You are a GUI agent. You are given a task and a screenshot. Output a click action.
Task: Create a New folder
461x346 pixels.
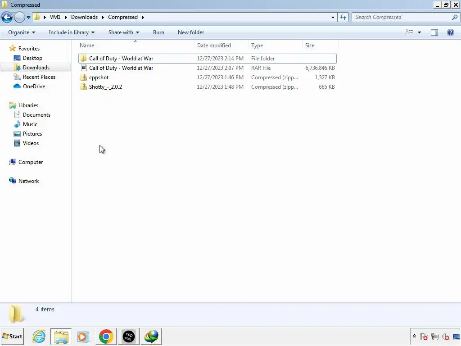191,32
